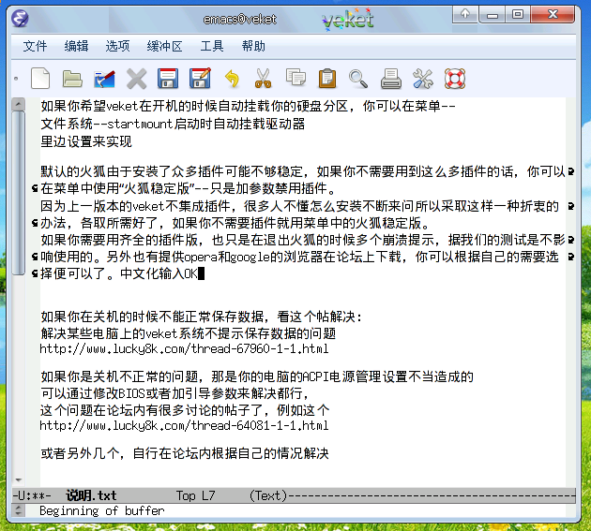Open help with the lifebuoy icon
The image size is (591, 531).
455,79
